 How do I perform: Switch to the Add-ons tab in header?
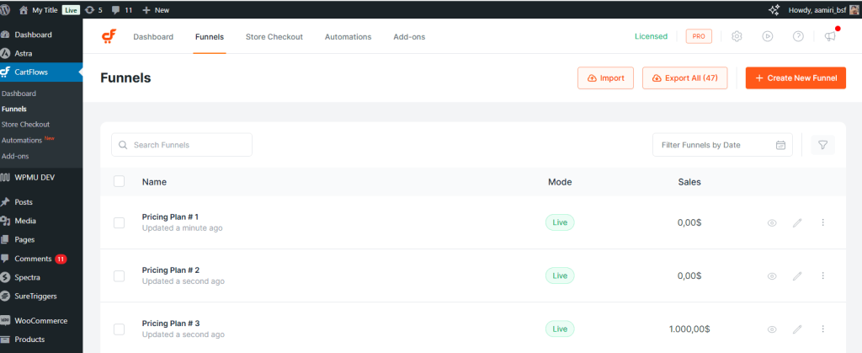coord(409,37)
